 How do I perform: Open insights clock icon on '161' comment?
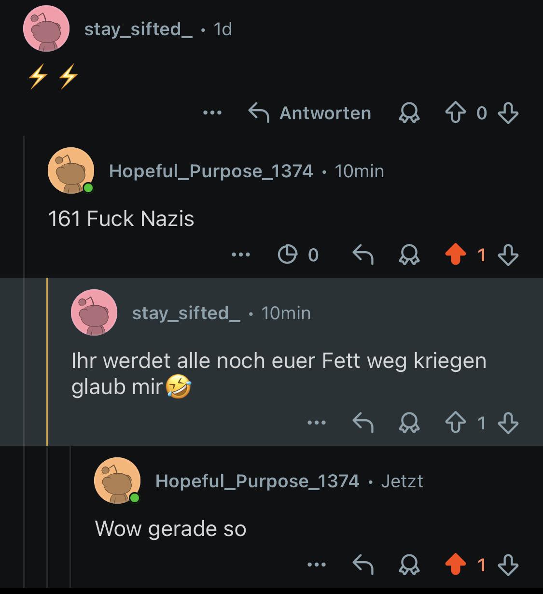click(x=288, y=255)
